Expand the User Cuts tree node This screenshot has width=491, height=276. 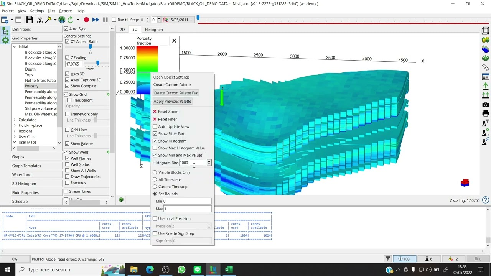(15, 136)
